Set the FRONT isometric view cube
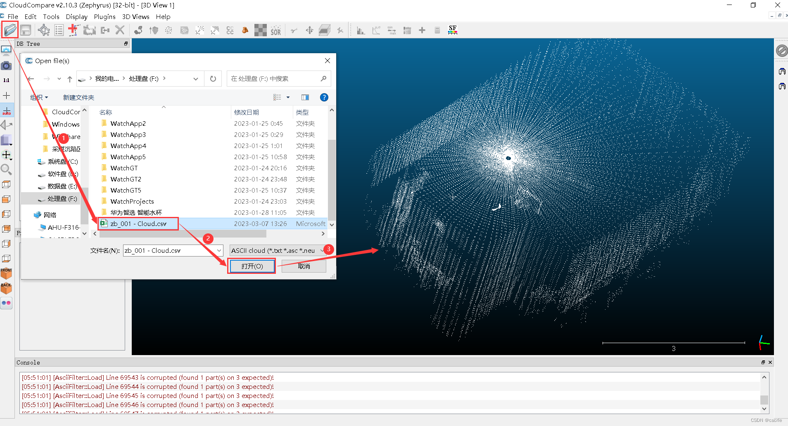This screenshot has height=426, width=788. [x=6, y=273]
